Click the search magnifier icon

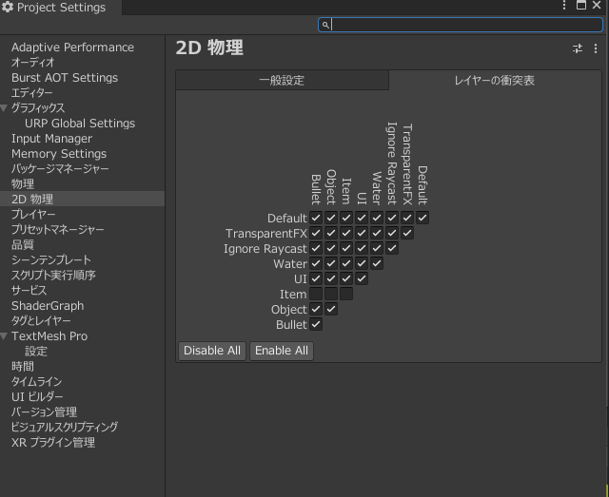[x=325, y=26]
